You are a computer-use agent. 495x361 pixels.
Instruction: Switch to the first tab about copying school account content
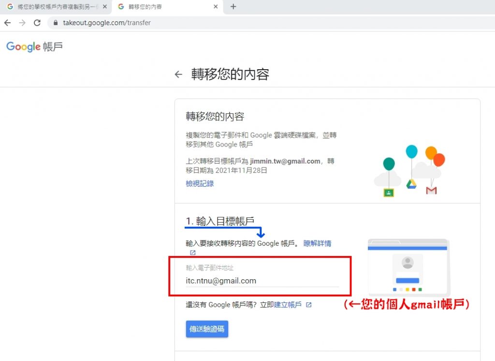click(56, 7)
